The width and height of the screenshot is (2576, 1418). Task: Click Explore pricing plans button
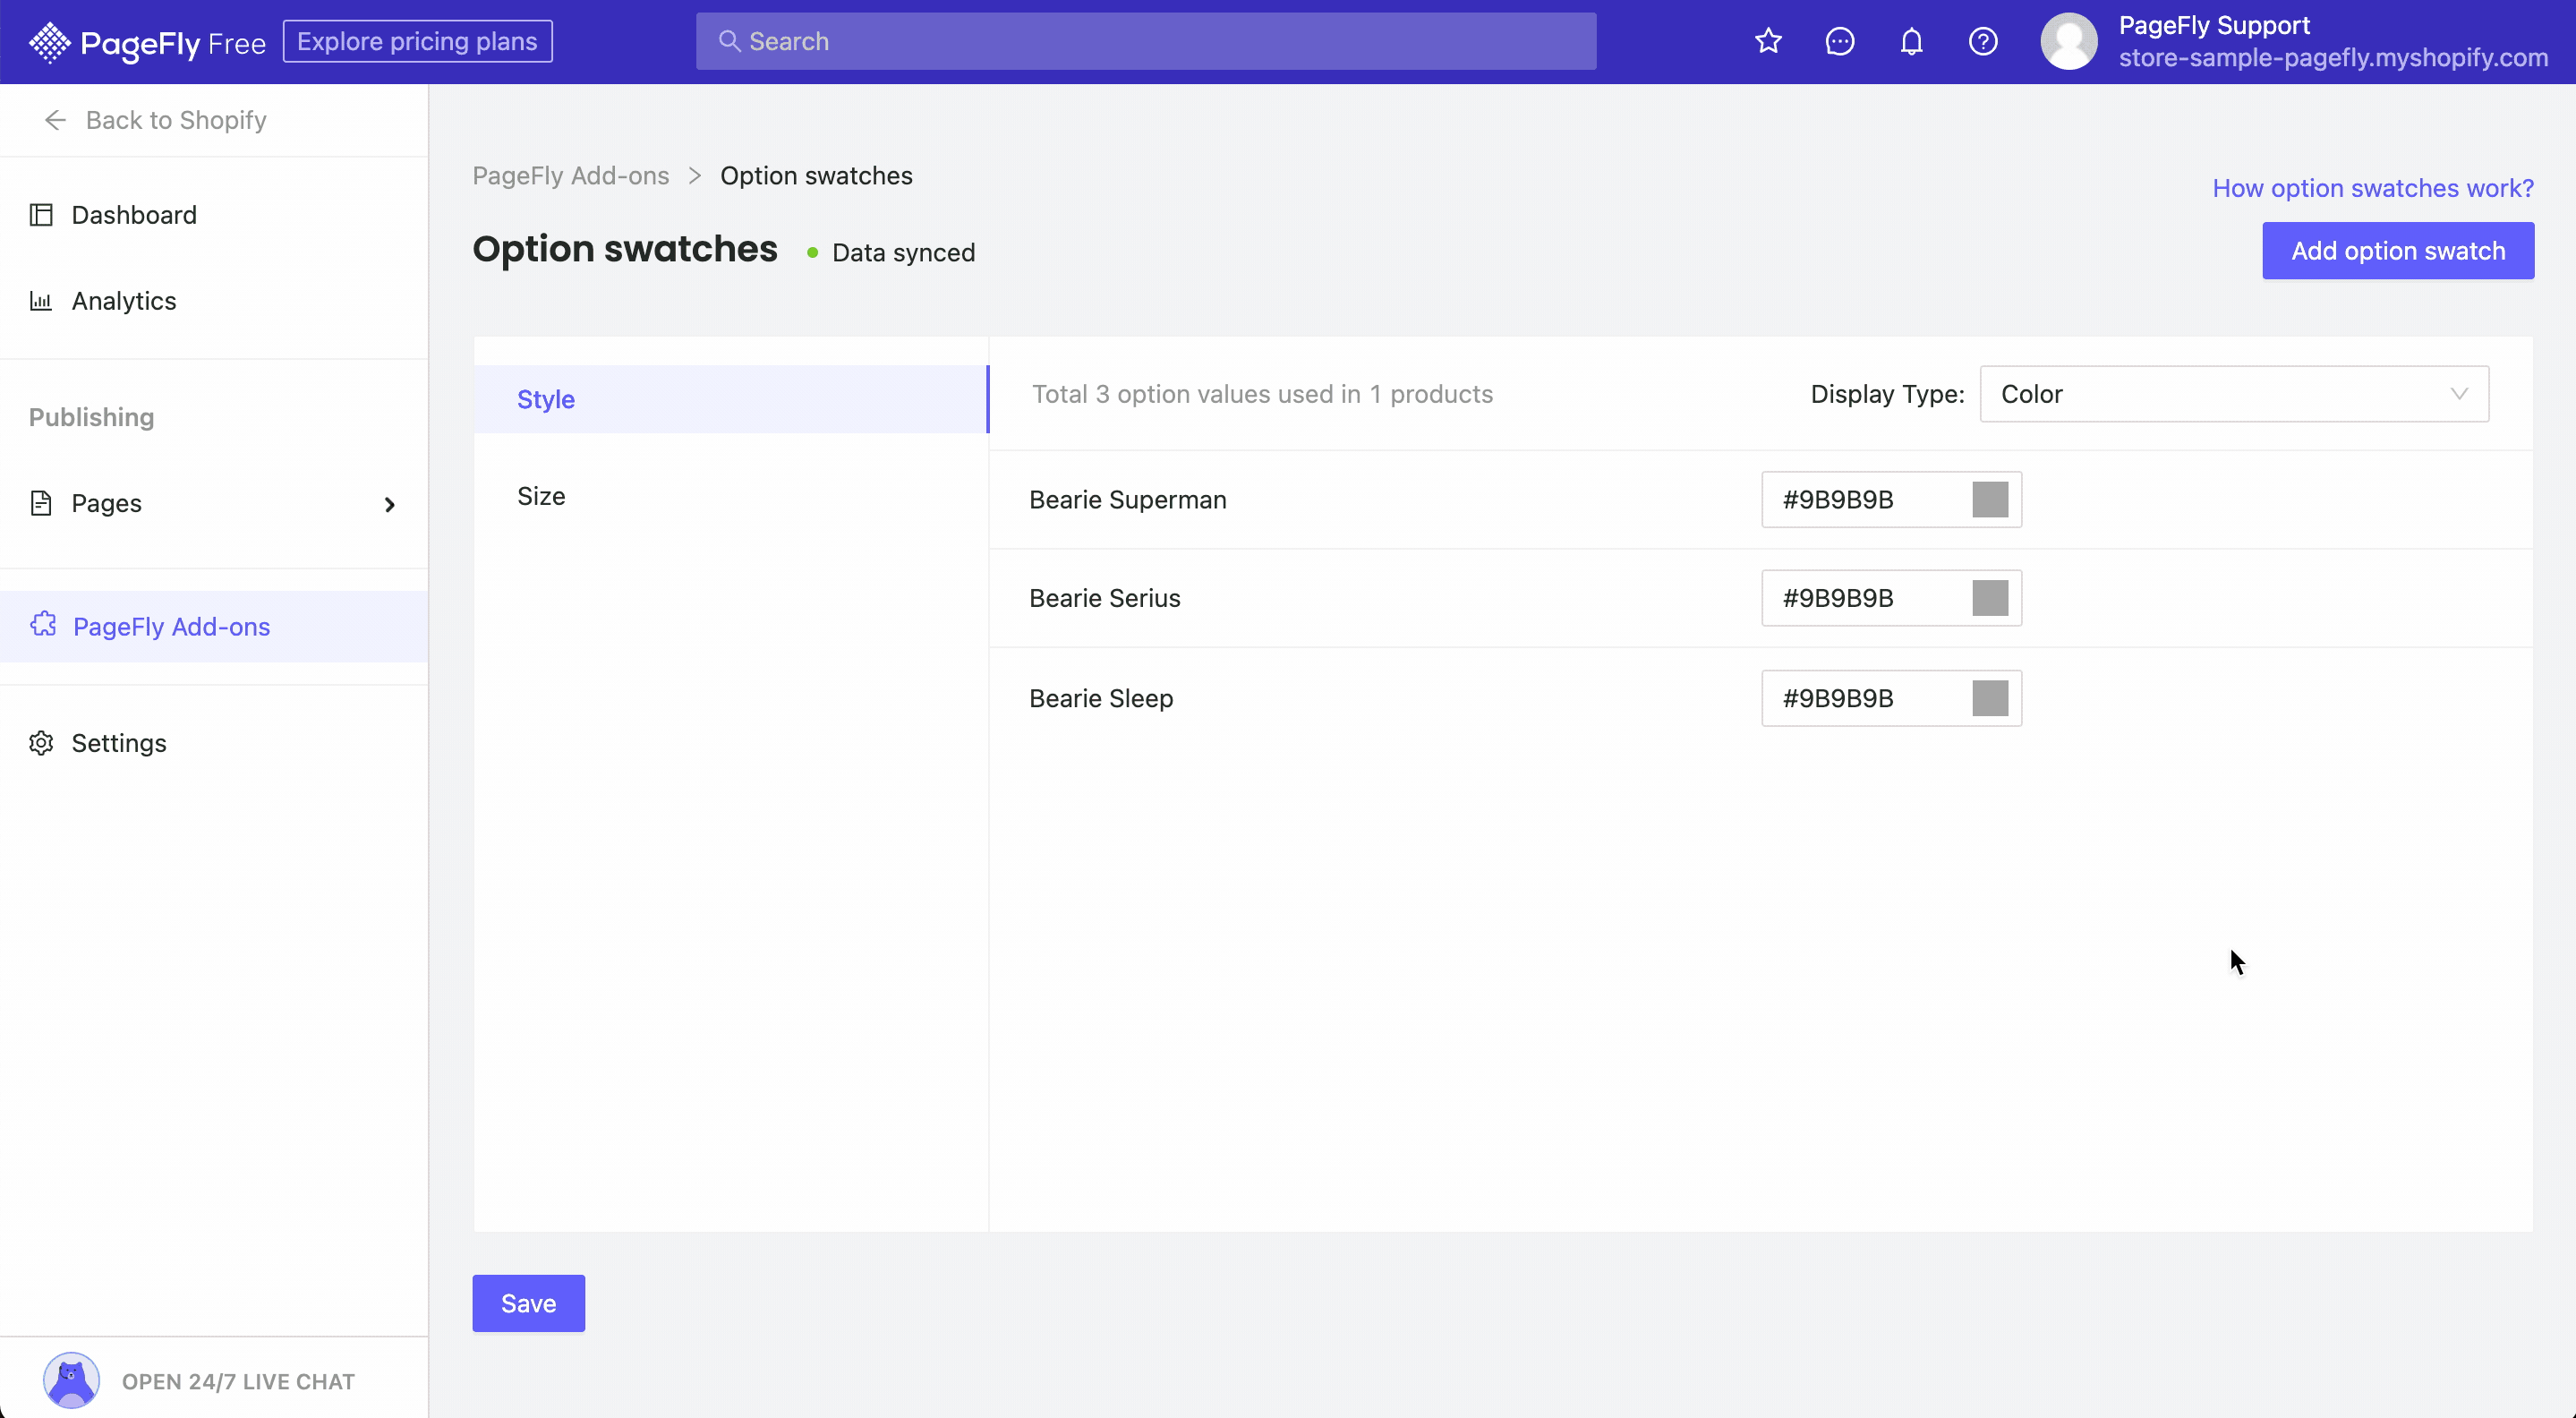coord(417,41)
